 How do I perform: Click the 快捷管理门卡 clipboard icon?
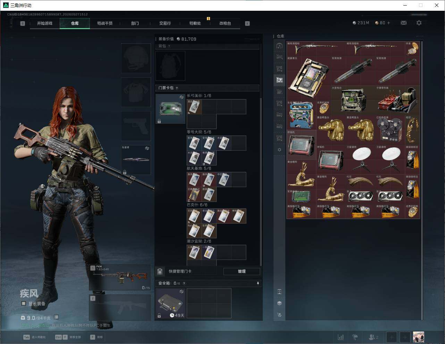point(160,271)
